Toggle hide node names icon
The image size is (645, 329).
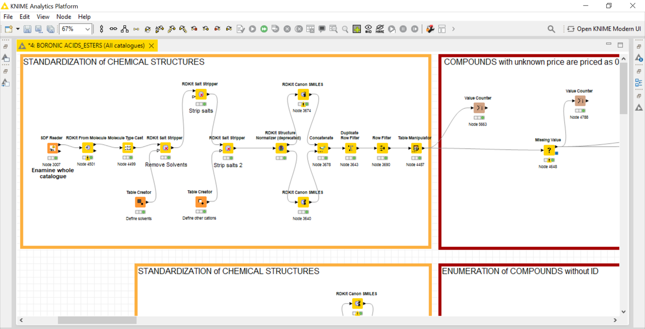380,29
